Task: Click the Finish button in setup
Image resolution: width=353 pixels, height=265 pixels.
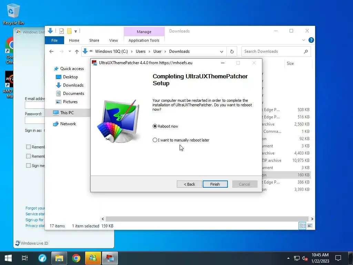Action: 215,184
